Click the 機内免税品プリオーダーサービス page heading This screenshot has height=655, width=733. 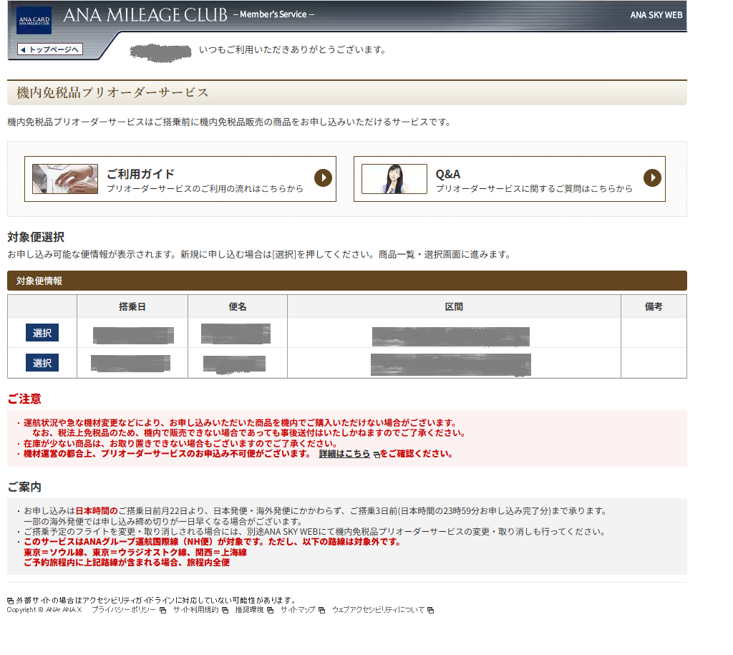click(x=112, y=92)
